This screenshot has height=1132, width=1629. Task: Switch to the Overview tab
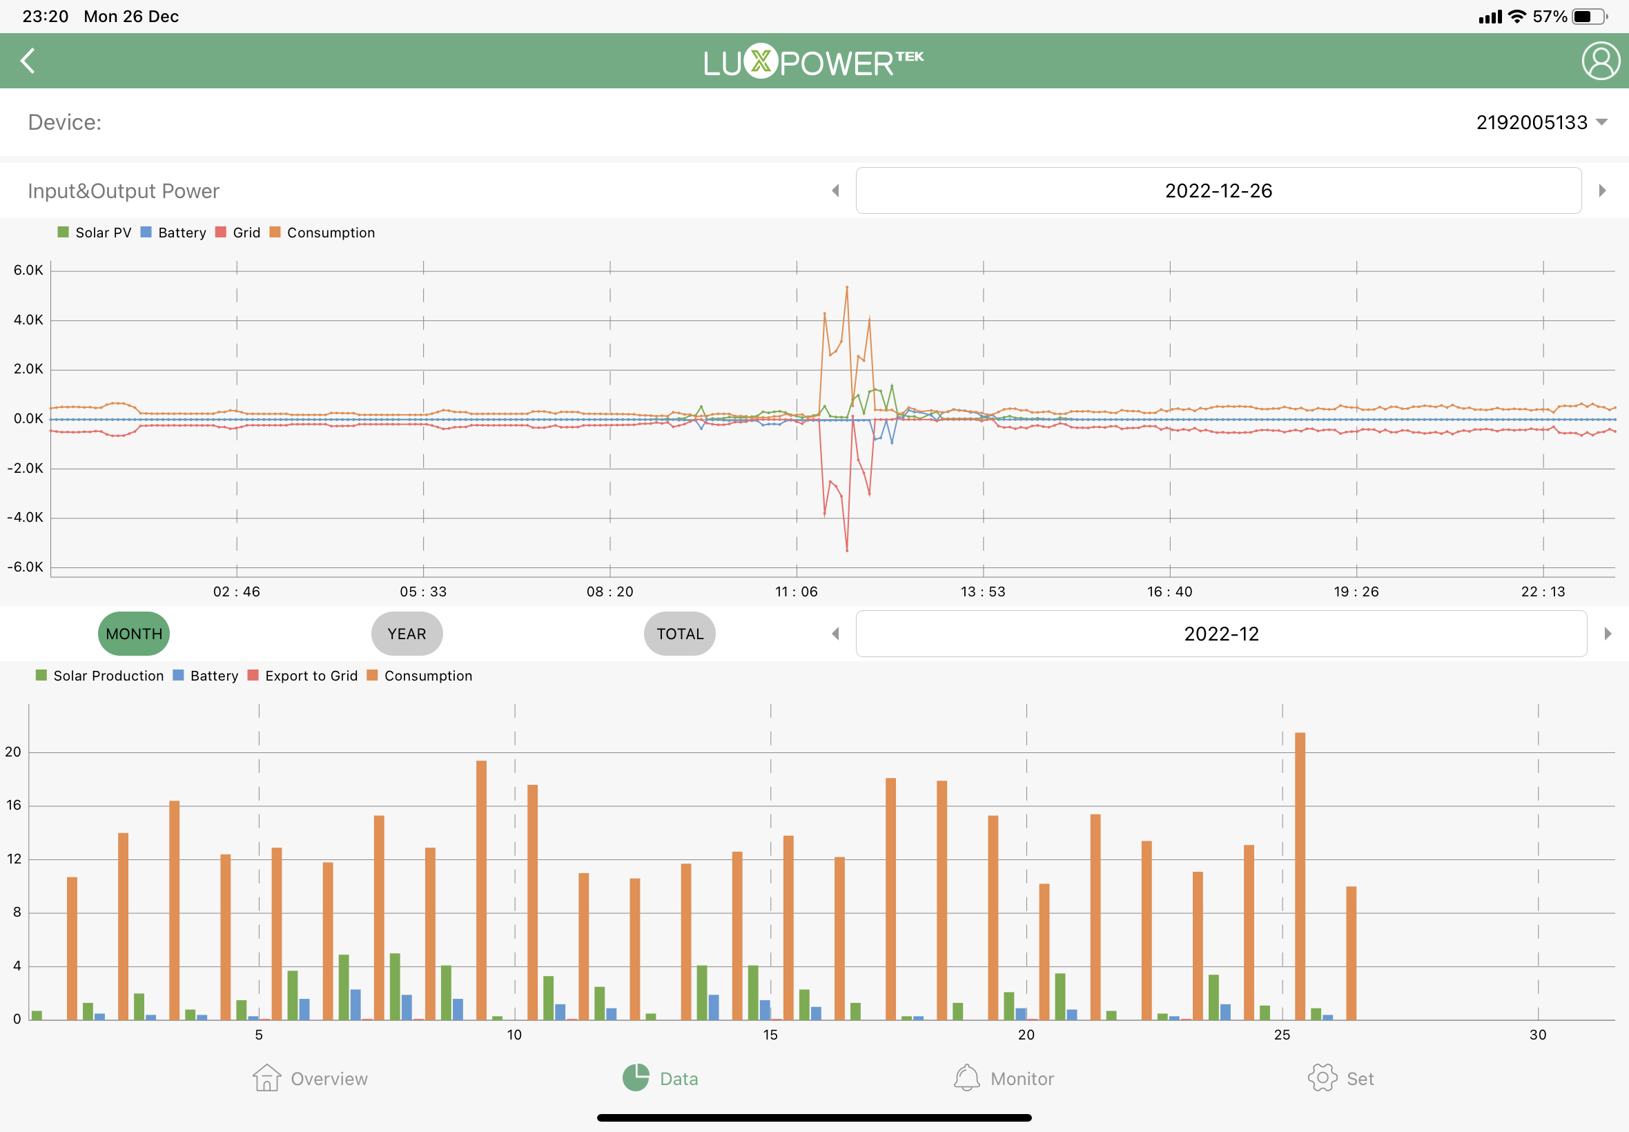(x=310, y=1078)
